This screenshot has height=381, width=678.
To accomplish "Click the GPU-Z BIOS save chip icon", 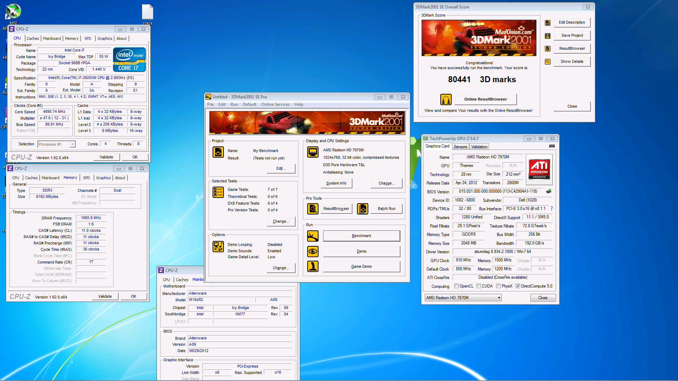I will point(549,191).
